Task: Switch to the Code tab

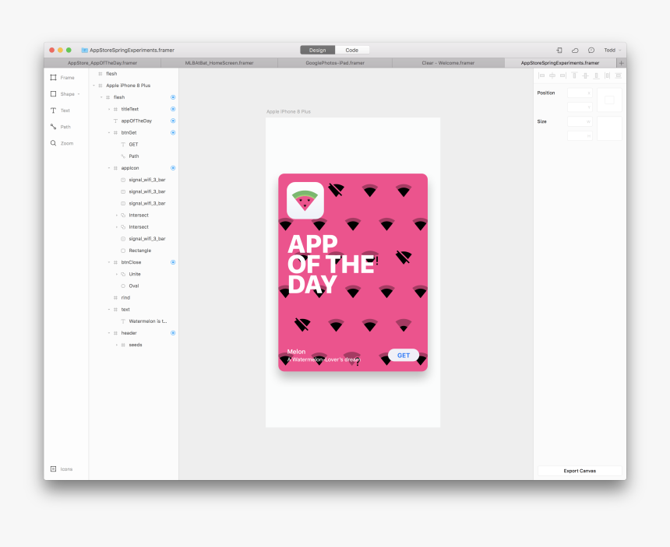Action: [352, 51]
